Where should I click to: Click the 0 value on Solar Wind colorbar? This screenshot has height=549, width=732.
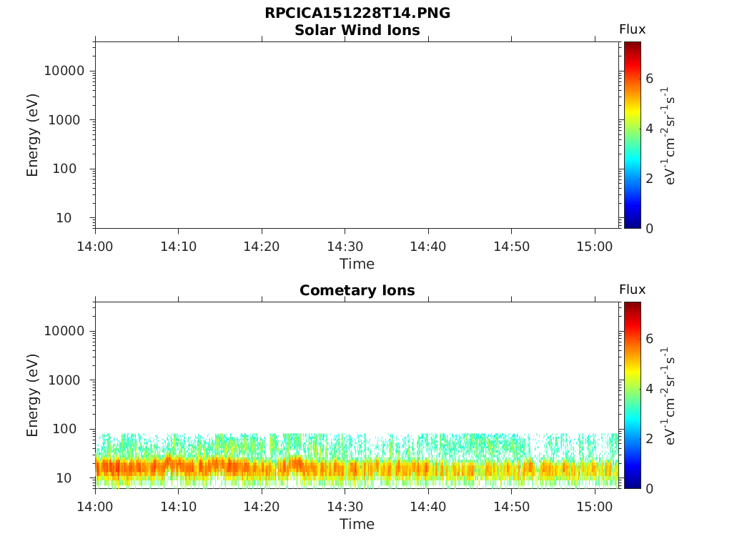click(649, 228)
